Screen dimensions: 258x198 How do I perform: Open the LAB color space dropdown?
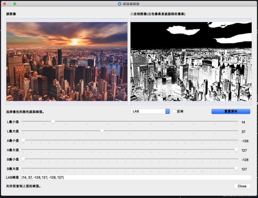[x=150, y=111]
